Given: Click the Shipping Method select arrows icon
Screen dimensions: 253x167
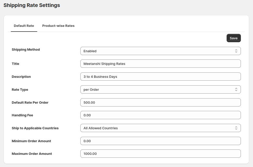Looking at the screenshot, I should pos(236,51).
